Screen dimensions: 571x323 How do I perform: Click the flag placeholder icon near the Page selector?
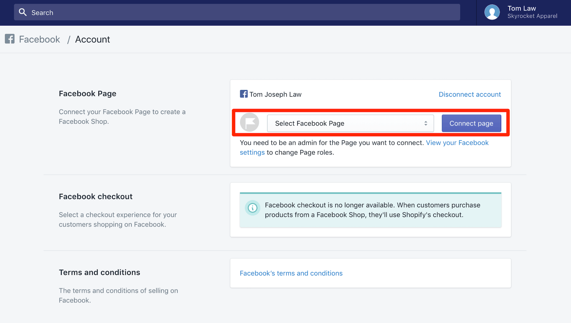click(x=249, y=123)
